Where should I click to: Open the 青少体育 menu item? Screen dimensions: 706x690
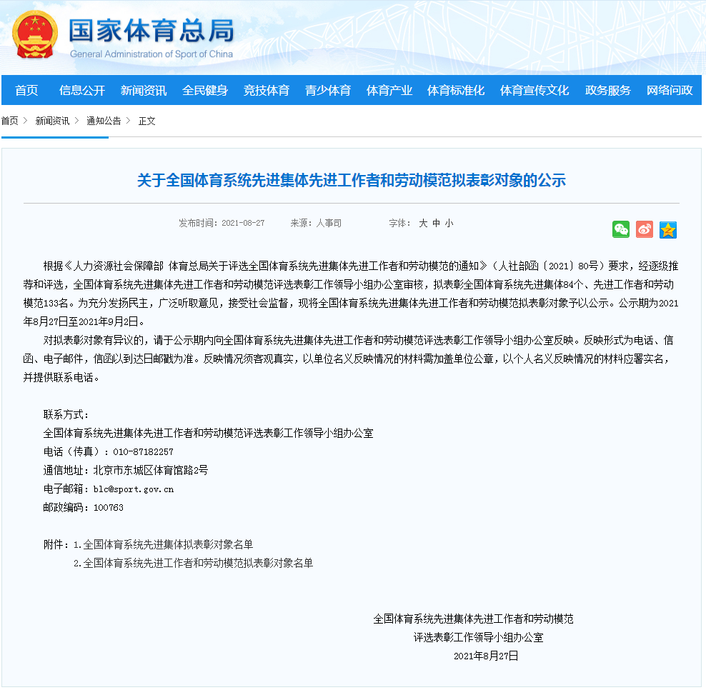(328, 90)
